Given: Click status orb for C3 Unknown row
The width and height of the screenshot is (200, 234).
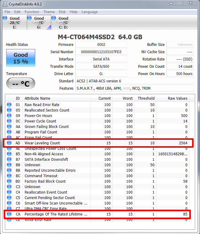Looking at the screenshot, I should (x=9, y=187).
